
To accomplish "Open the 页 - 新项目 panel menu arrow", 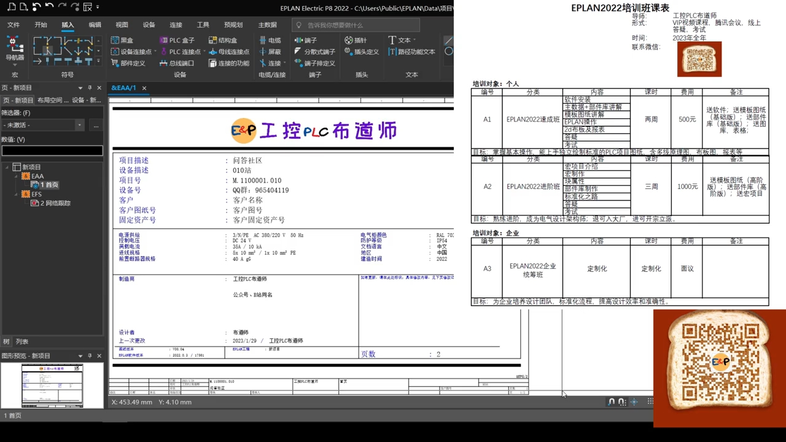I will click(80, 88).
